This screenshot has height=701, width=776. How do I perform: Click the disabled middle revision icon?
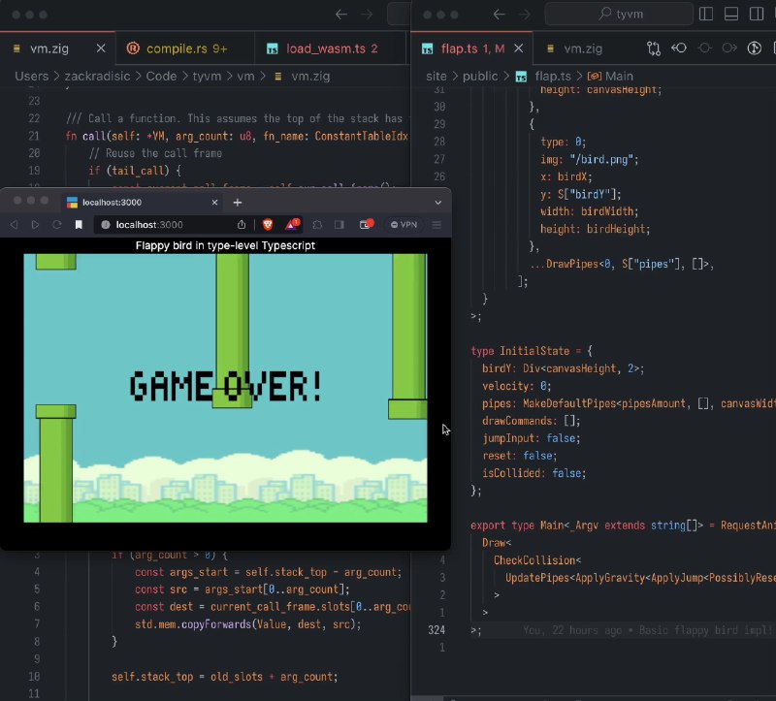[x=705, y=48]
